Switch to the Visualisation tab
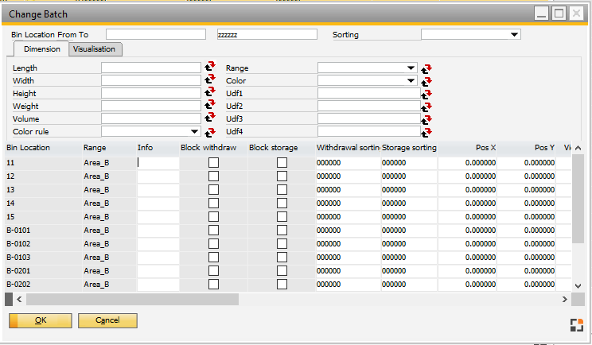The width and height of the screenshot is (592, 345). tap(95, 49)
